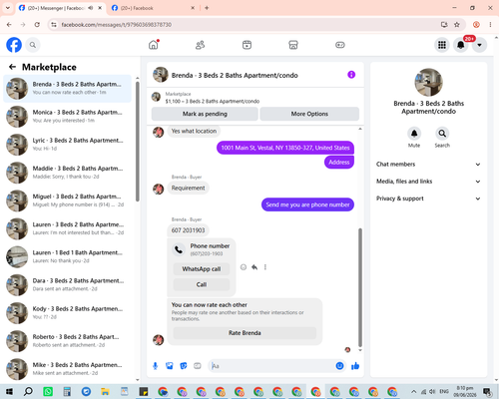The height and width of the screenshot is (399, 499).
Task: Reply to phone number message arrow
Action: pyautogui.click(x=254, y=267)
